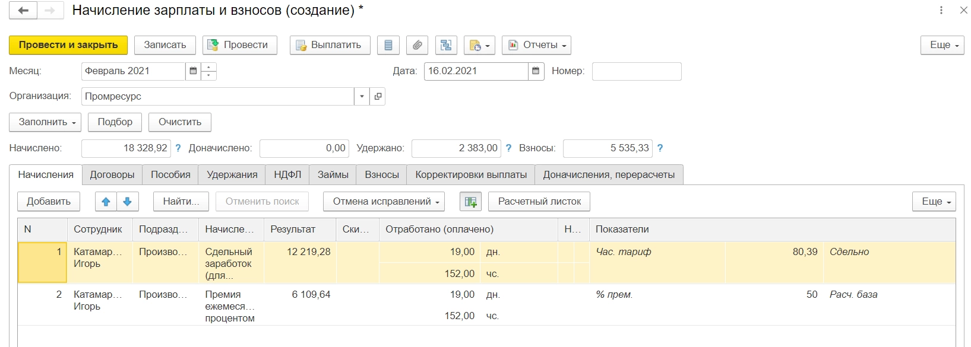Open the Удержания tab
Image resolution: width=971 pixels, height=347 pixels.
[232, 175]
